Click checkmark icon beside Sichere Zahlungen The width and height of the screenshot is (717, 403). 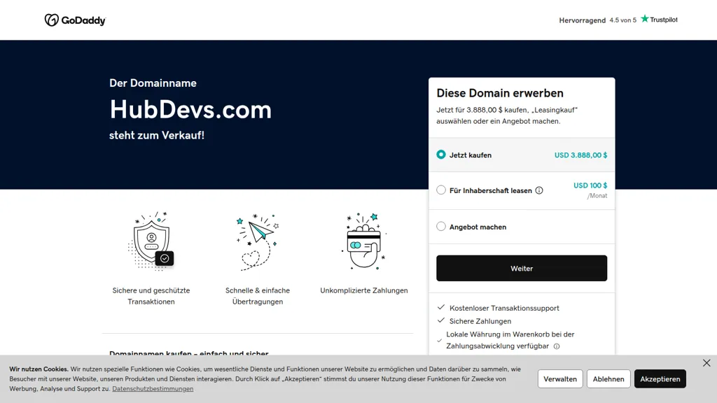[441, 320]
